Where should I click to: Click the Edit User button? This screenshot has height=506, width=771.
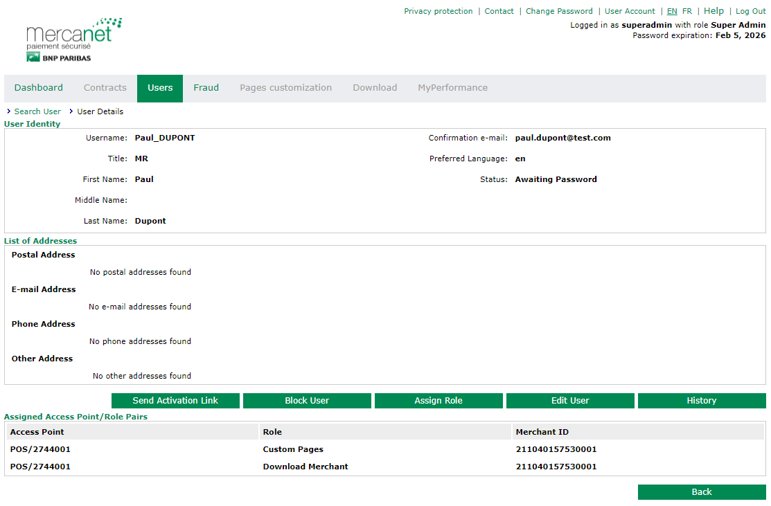pos(570,401)
